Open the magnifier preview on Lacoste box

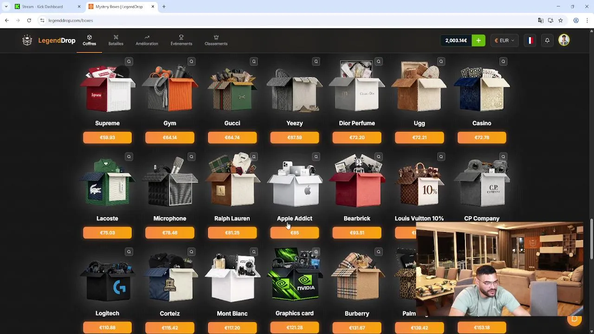point(129,156)
